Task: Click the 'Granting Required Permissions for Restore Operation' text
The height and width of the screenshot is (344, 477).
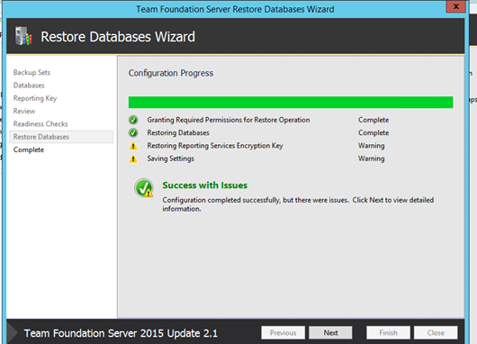Action: pyautogui.click(x=229, y=120)
